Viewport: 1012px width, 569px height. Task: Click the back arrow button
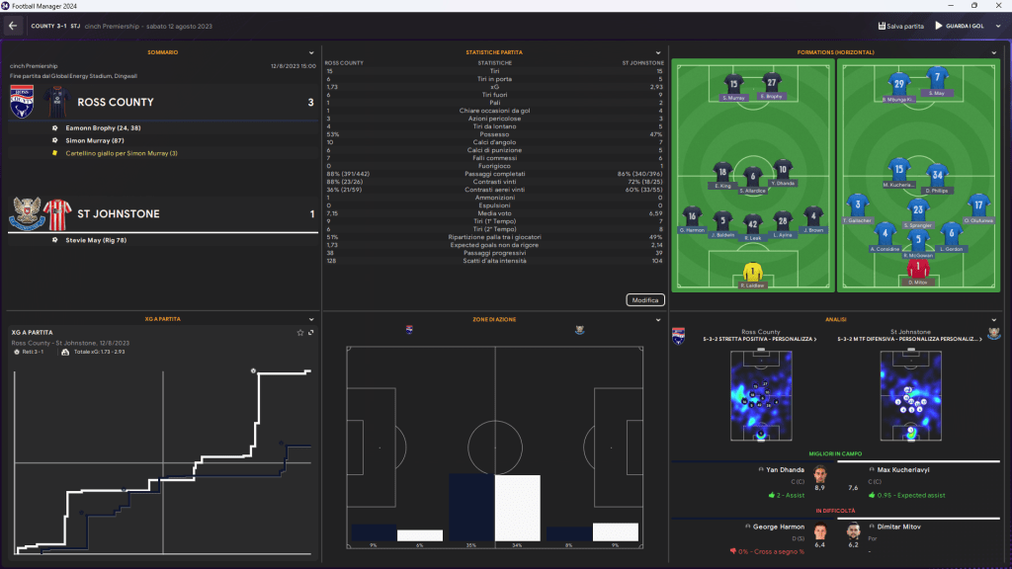coord(14,26)
